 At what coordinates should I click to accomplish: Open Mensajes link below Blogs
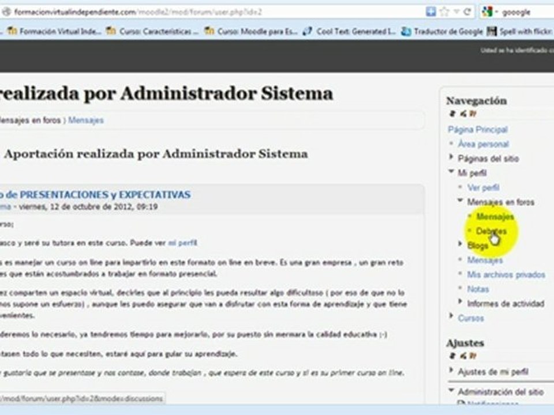pos(485,260)
